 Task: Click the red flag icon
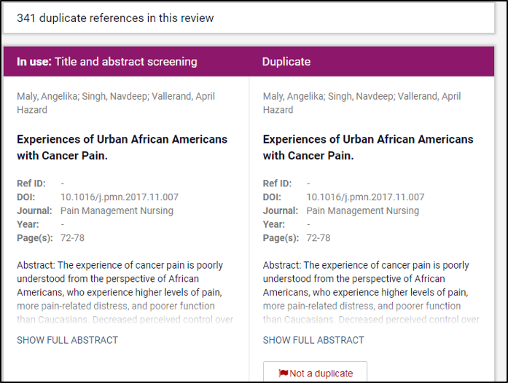click(x=284, y=374)
